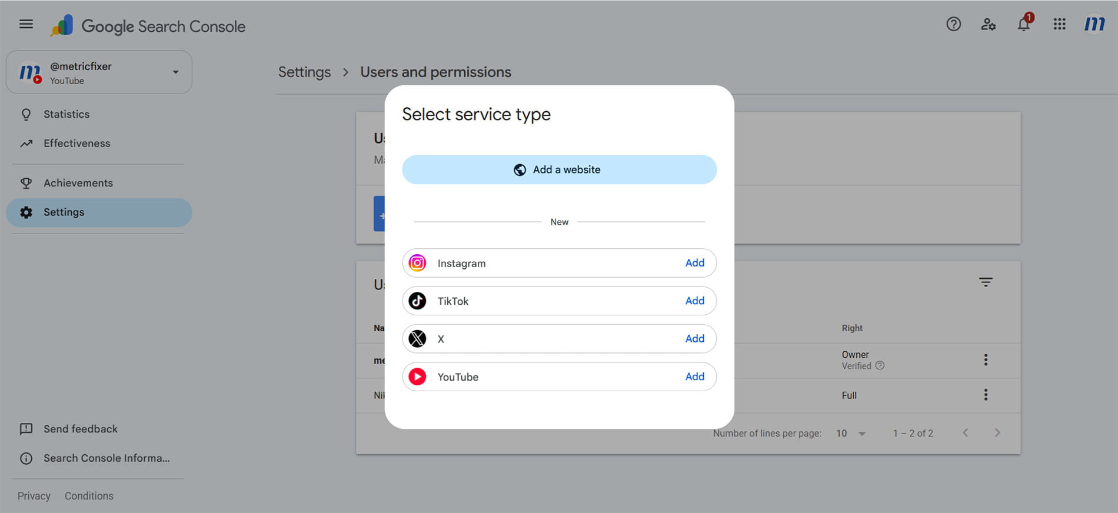Expand the @metricfixer property selector

point(99,72)
